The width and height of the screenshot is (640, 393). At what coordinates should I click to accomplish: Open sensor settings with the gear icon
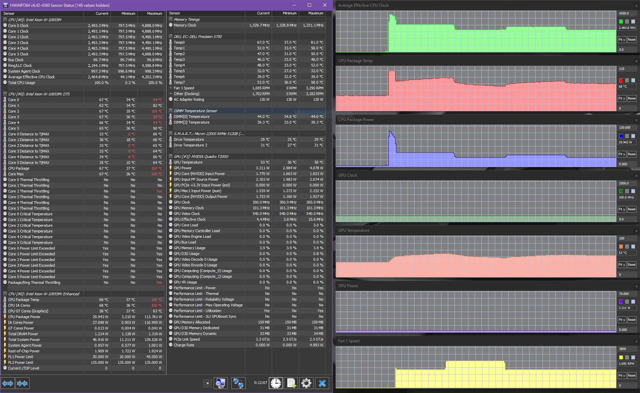point(306,383)
